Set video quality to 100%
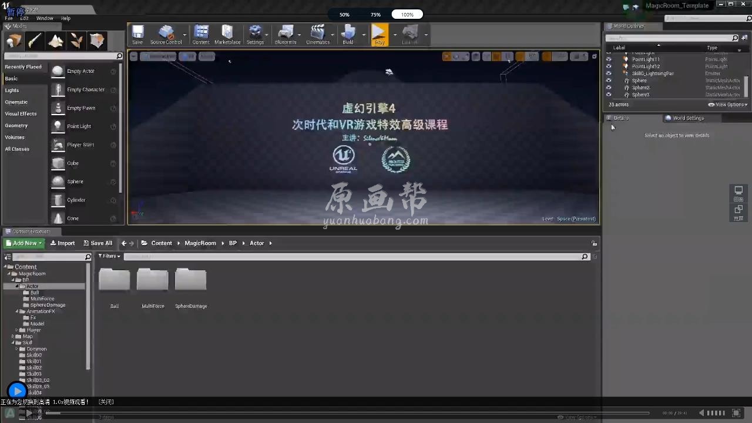This screenshot has height=423, width=752. [407, 15]
